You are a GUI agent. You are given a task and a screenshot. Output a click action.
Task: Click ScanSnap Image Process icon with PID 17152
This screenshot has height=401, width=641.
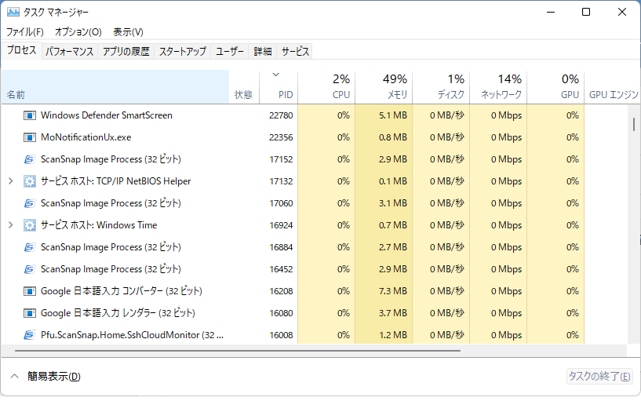click(x=30, y=159)
